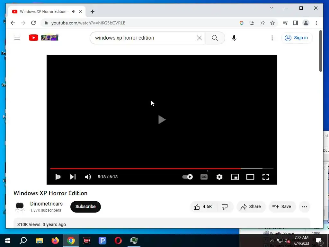Skip to the next video
Viewport: 329px width, 247px height.
click(x=73, y=177)
